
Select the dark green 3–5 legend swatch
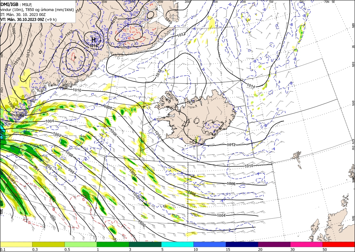click(145, 244)
